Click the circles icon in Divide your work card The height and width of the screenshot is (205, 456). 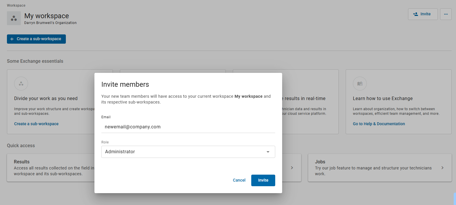point(21,84)
